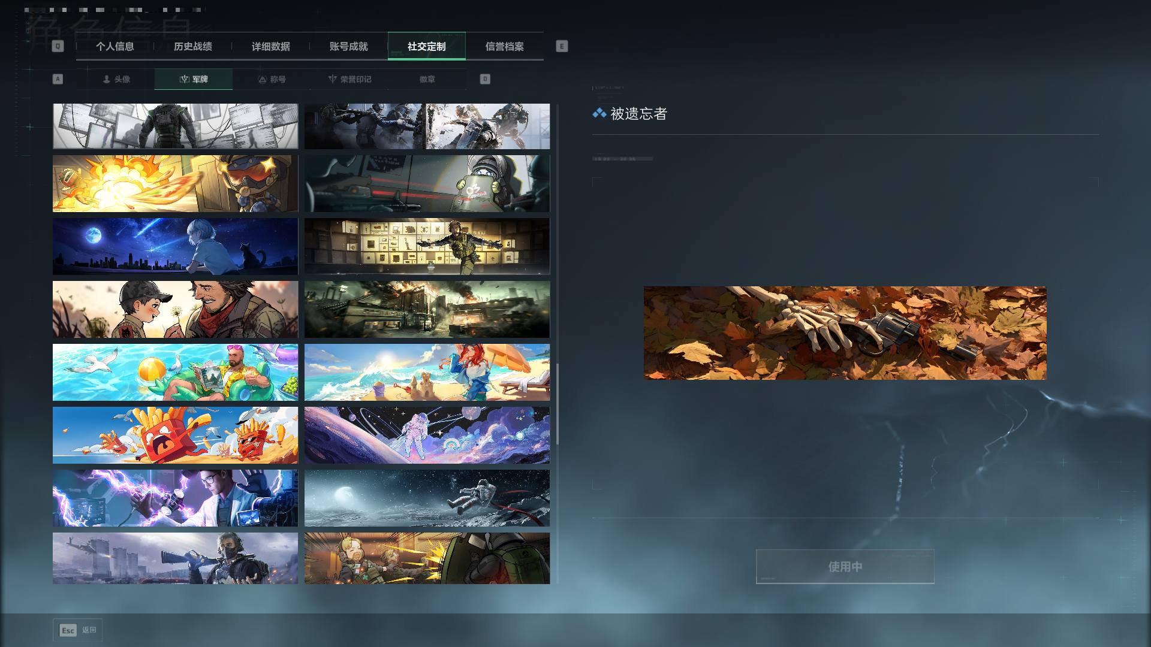Click the 使用中 button

click(845, 566)
